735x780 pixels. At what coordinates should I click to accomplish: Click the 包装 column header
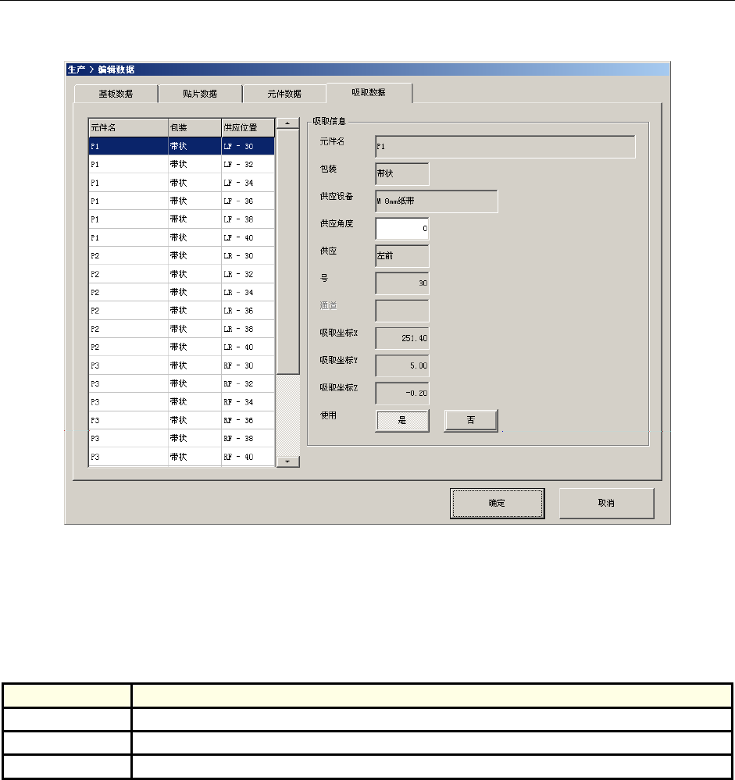point(194,128)
